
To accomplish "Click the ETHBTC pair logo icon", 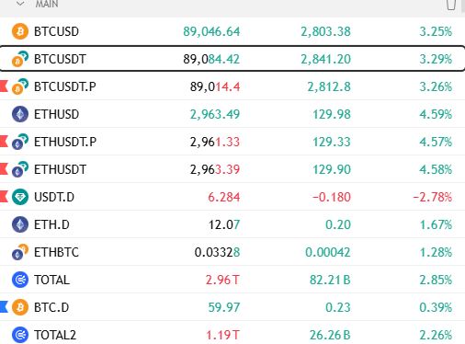I will tap(20, 252).
